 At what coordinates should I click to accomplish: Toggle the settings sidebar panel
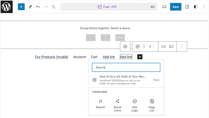[x=187, y=7]
